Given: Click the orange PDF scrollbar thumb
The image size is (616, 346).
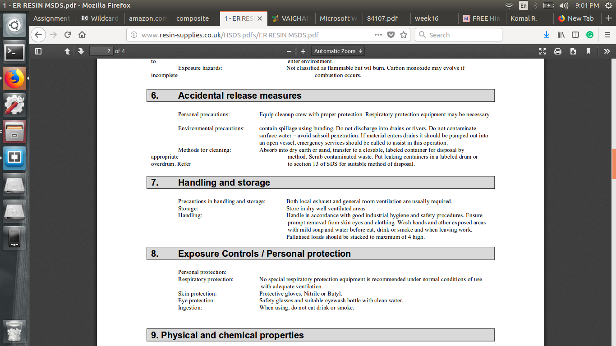Looking at the screenshot, I should (614, 164).
